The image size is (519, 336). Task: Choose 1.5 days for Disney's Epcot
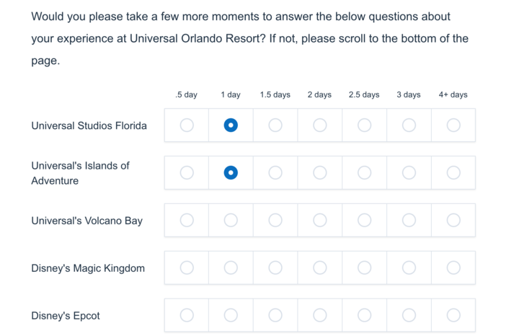(x=275, y=315)
